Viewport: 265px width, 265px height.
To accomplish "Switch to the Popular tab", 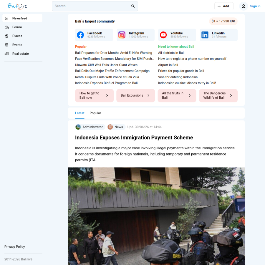I will [x=95, y=113].
